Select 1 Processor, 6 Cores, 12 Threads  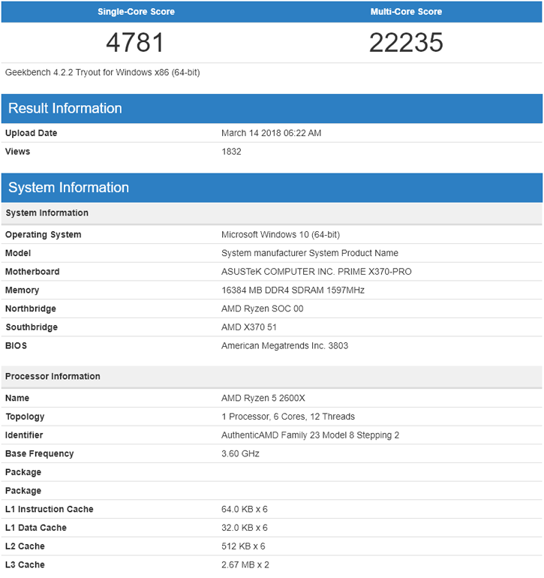(288, 417)
